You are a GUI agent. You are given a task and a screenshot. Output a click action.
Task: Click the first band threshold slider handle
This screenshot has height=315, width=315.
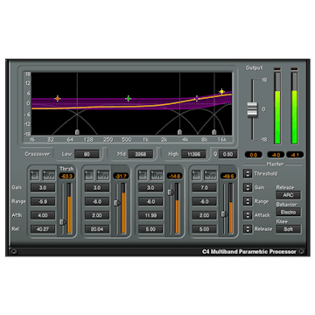[63, 222]
